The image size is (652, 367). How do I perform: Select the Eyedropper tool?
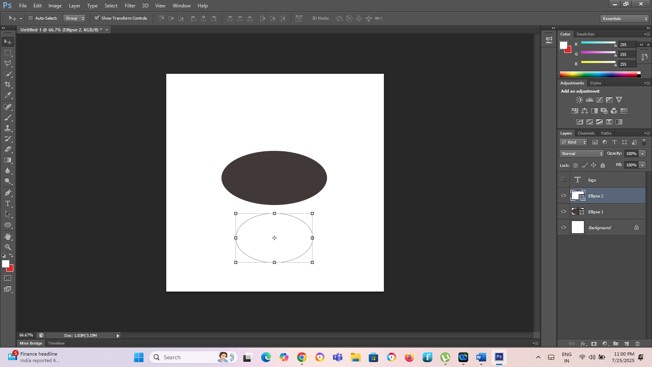(x=8, y=95)
